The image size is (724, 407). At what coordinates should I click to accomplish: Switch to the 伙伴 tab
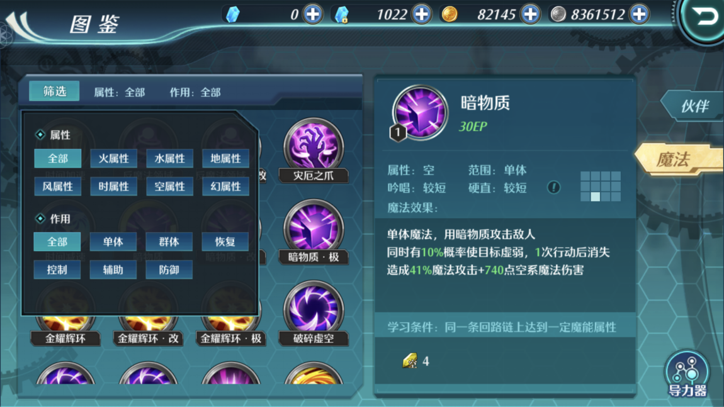pos(693,106)
